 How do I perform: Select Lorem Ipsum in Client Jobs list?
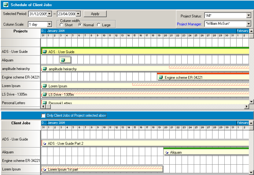[x=20, y=169]
